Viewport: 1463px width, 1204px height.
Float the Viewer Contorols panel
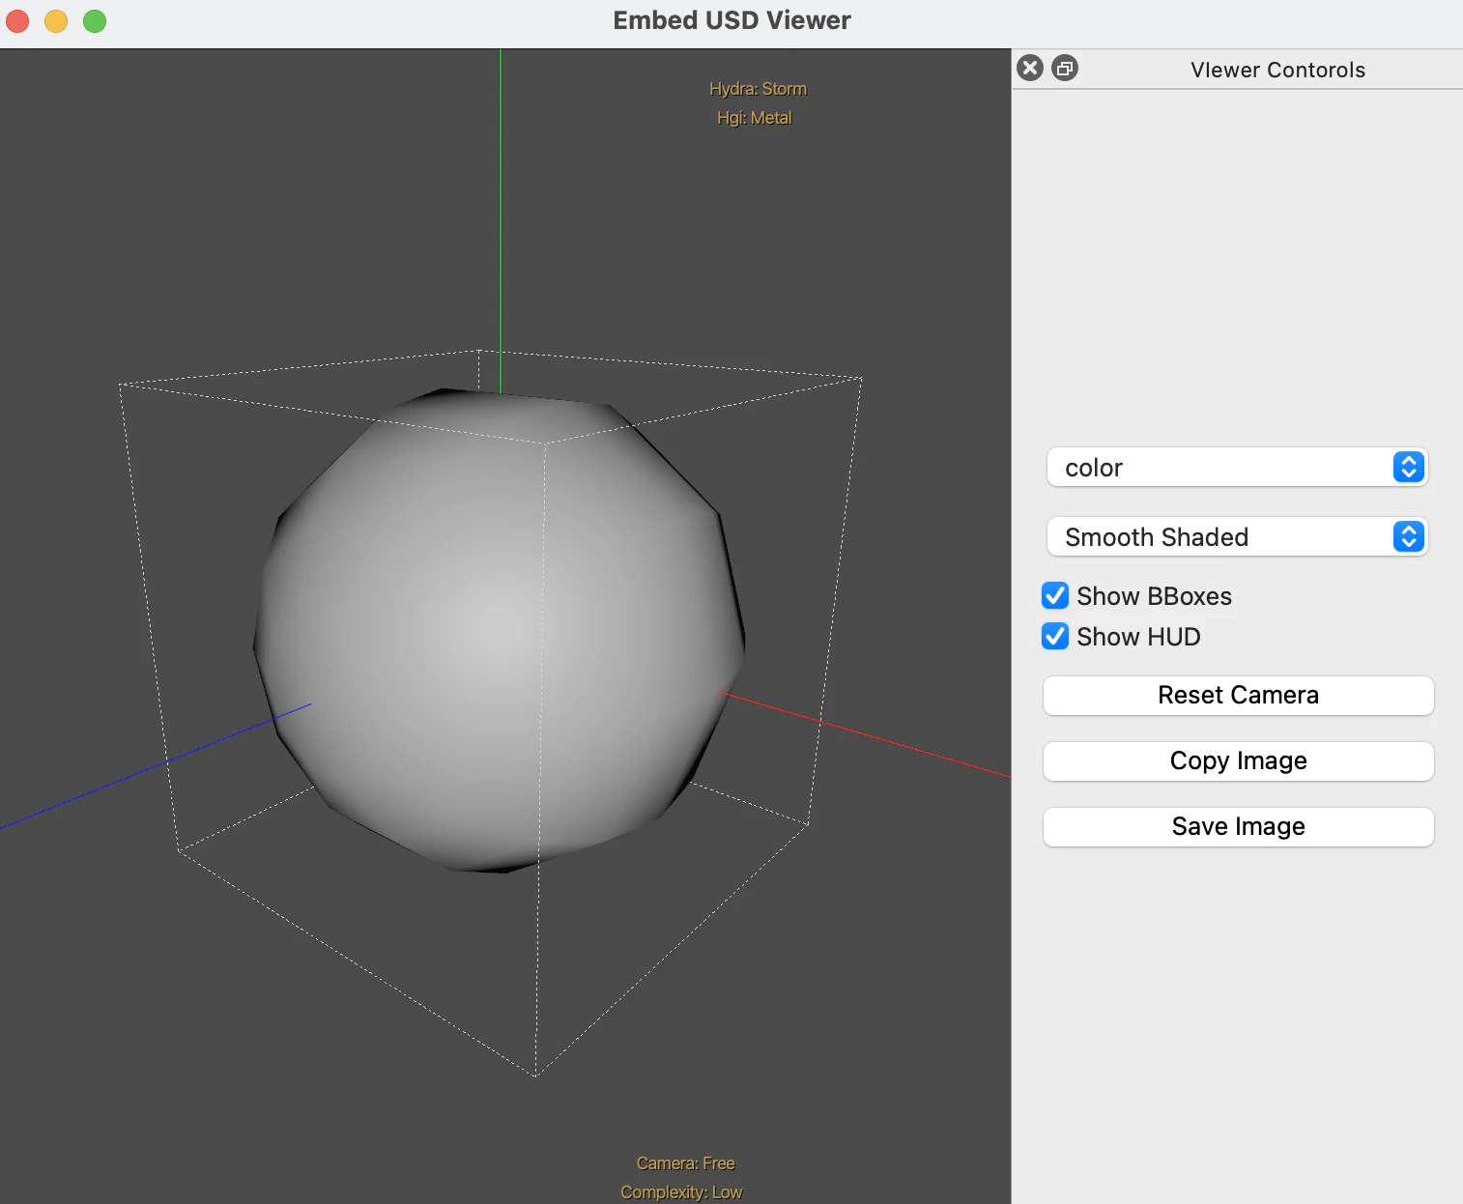(x=1065, y=69)
